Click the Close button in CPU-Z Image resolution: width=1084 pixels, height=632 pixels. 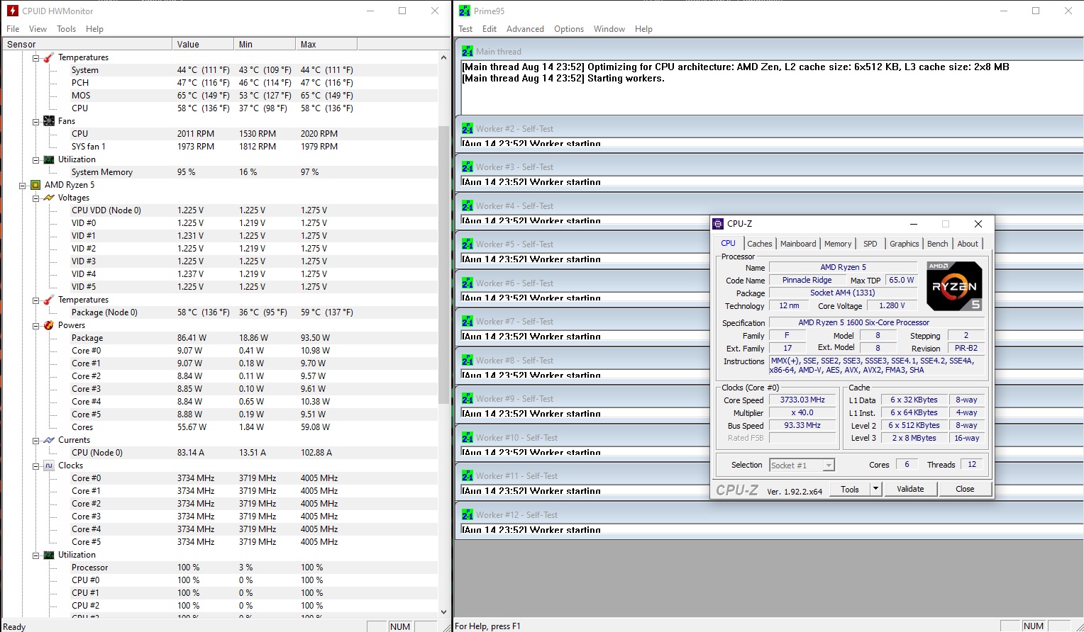[x=964, y=489]
